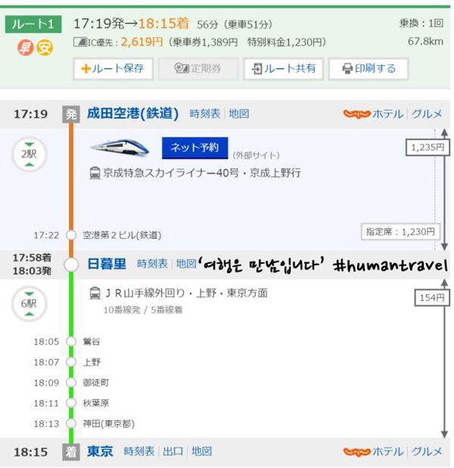The image size is (454, 468).
Task: Click the train icon beside JR山手線外回り
Action: [95, 293]
